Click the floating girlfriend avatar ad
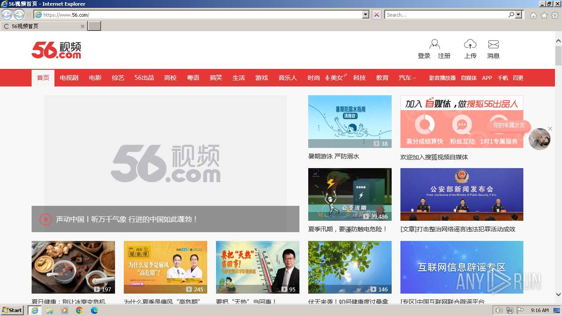Image resolution: width=562 pixels, height=316 pixels. click(x=540, y=139)
